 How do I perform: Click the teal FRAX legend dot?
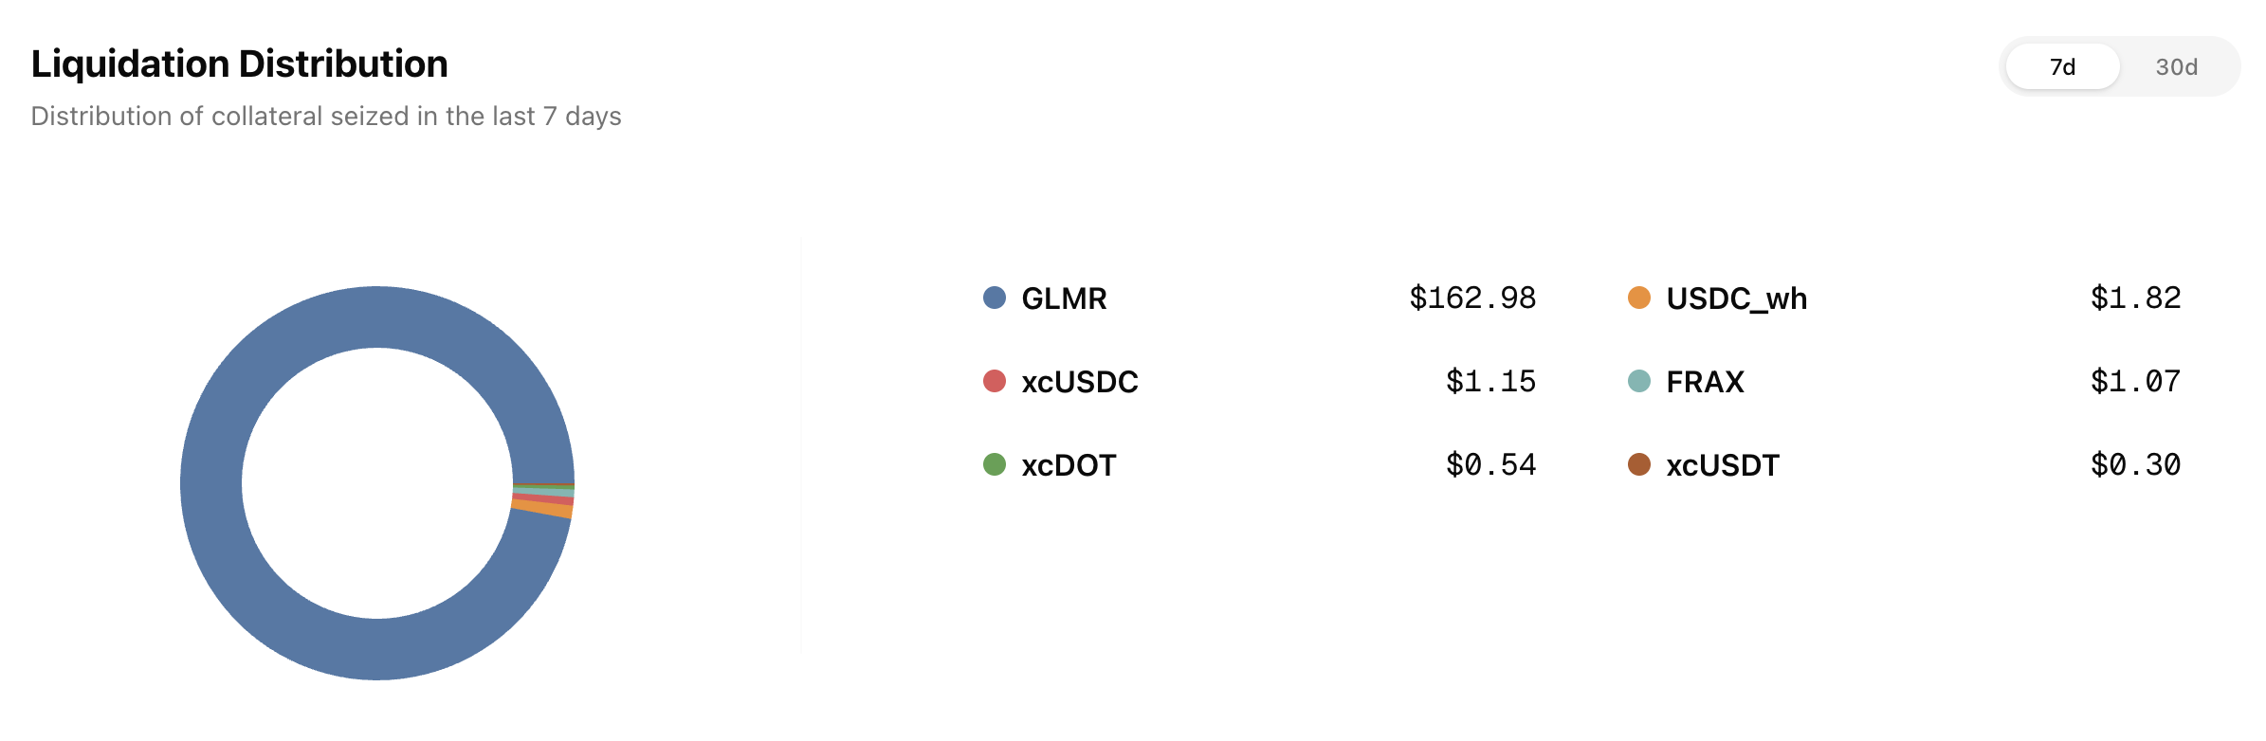tap(1638, 381)
